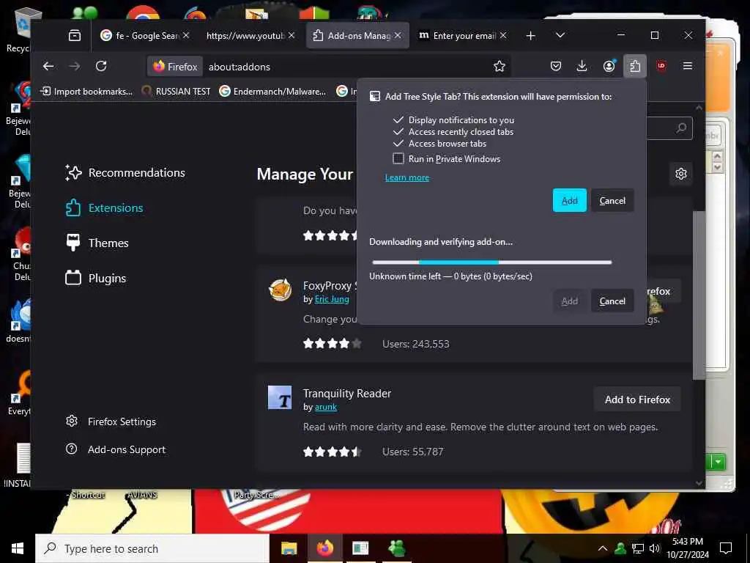
Task: Open the Firefox account icon
Action: [x=609, y=66]
